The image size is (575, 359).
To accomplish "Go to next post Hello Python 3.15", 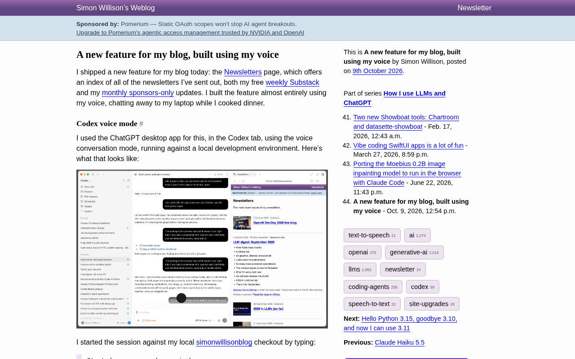I will tap(400, 323).
